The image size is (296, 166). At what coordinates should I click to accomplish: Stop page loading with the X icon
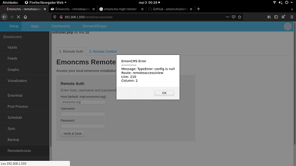click(18, 17)
